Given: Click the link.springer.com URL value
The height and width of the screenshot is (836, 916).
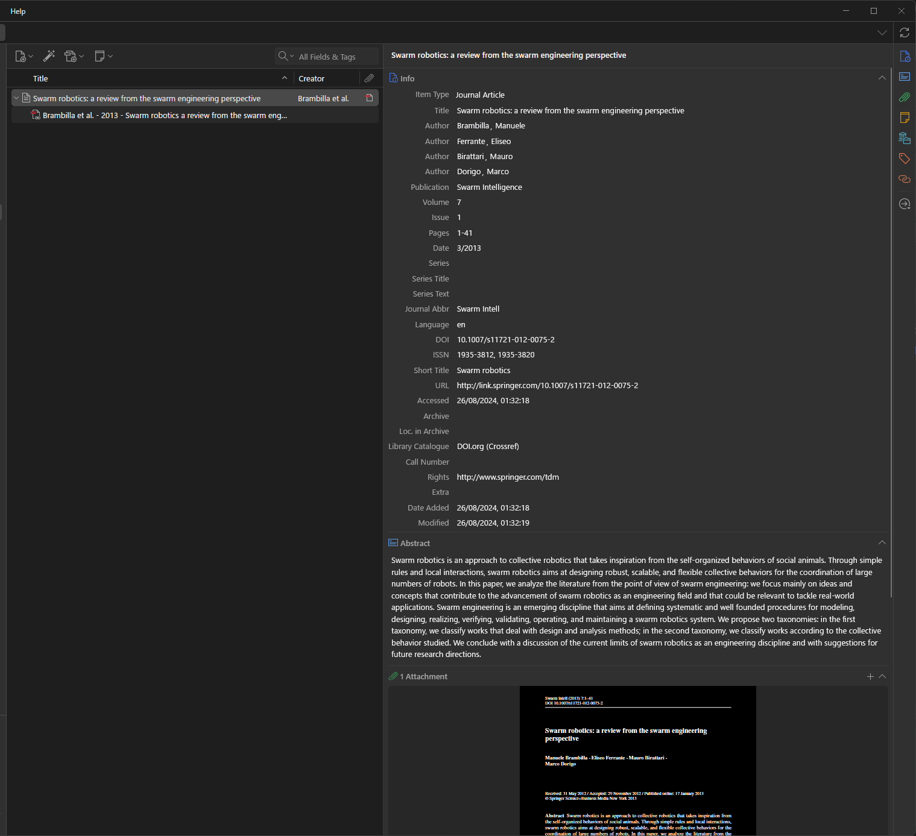Looking at the screenshot, I should pyautogui.click(x=547, y=385).
